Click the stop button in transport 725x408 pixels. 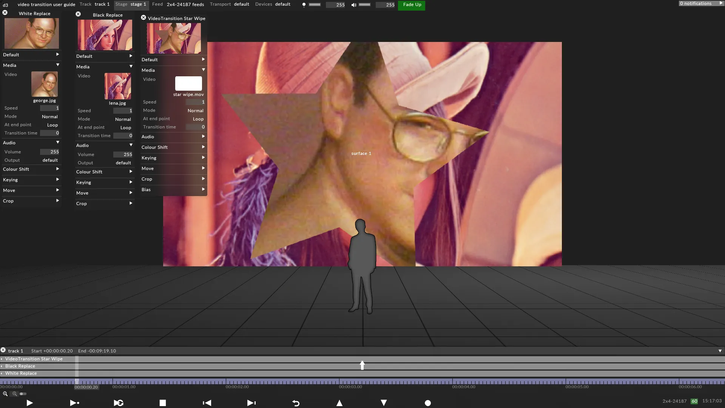[x=163, y=402]
